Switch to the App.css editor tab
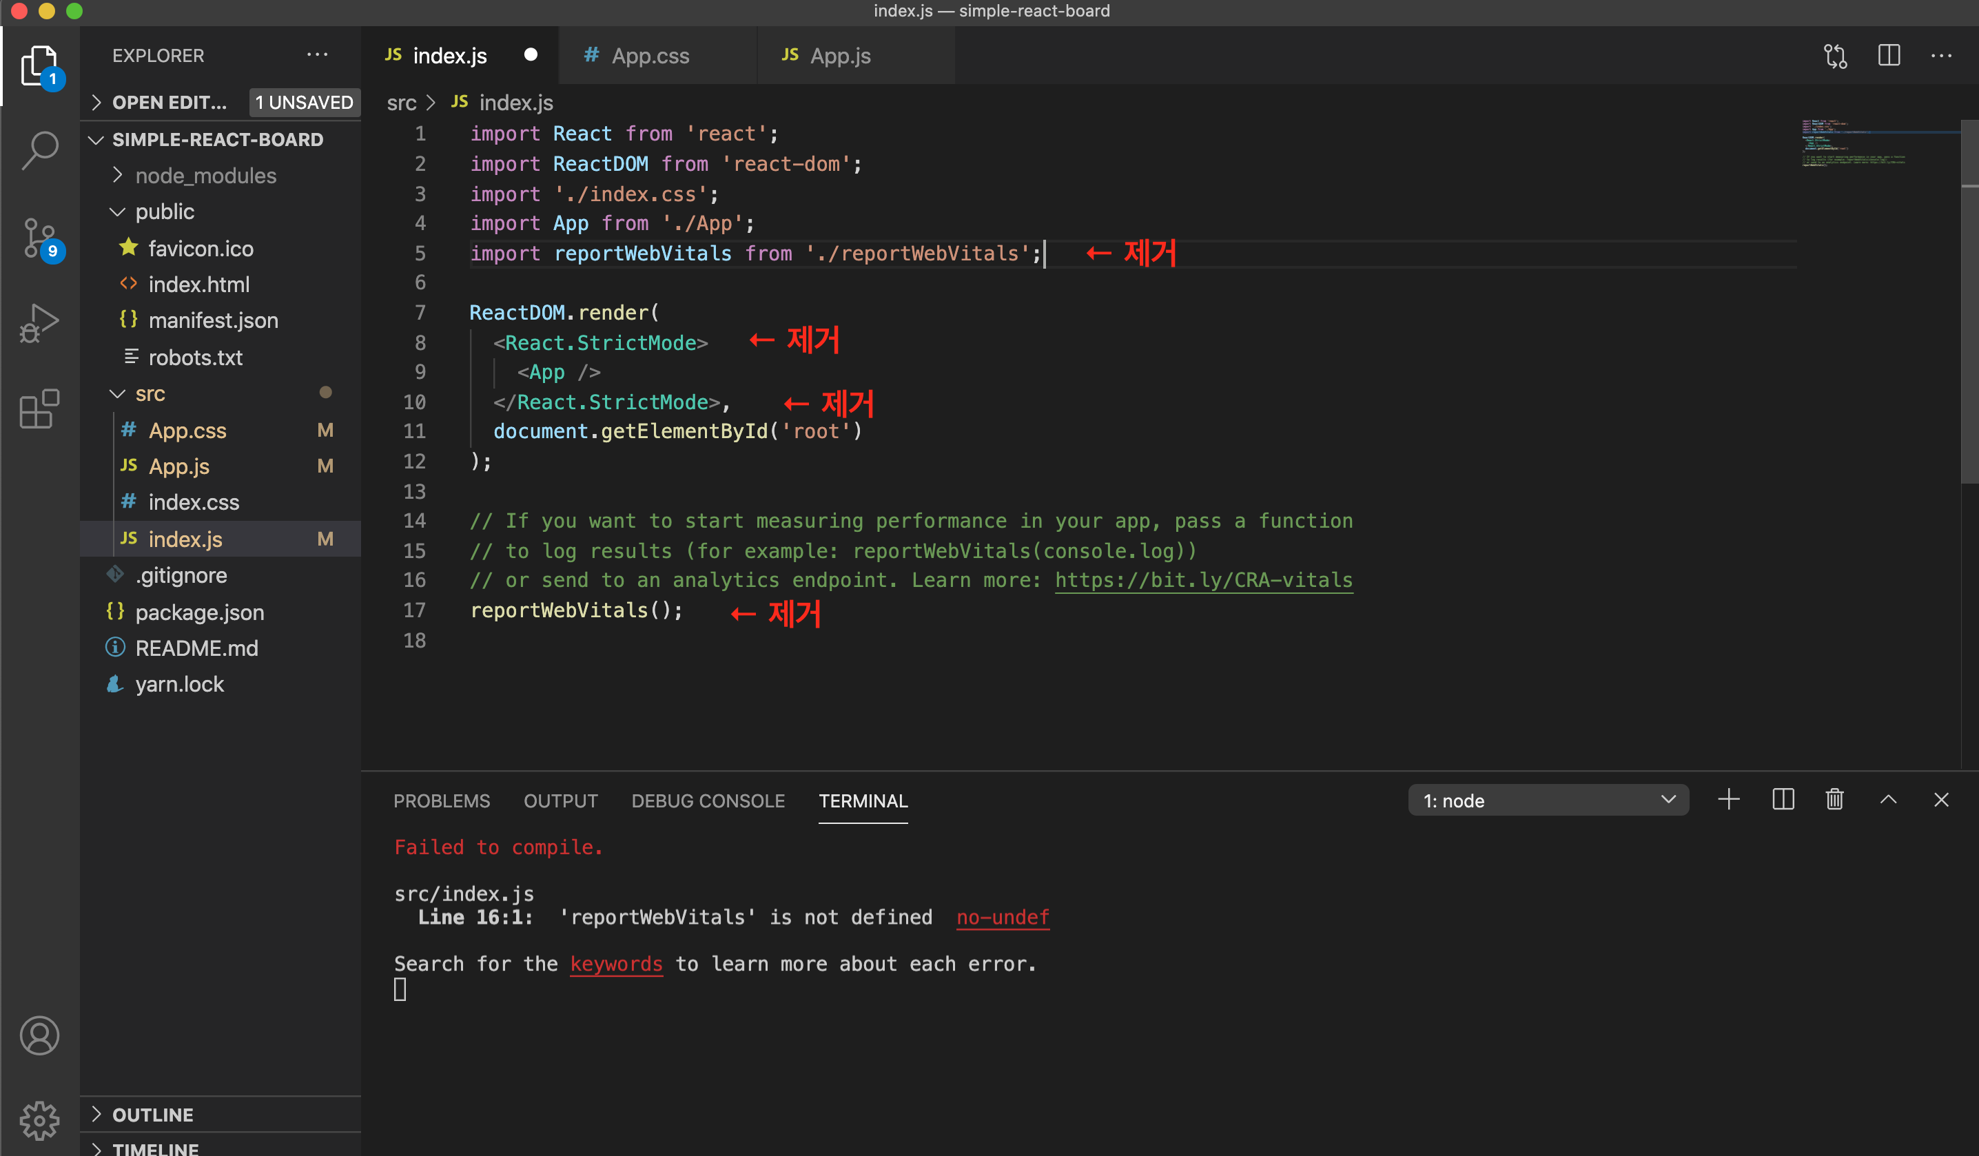The height and width of the screenshot is (1156, 1979). click(650, 56)
